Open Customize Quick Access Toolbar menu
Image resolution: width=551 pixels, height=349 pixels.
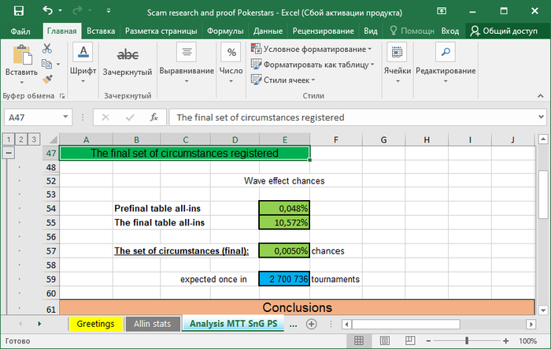tap(109, 11)
